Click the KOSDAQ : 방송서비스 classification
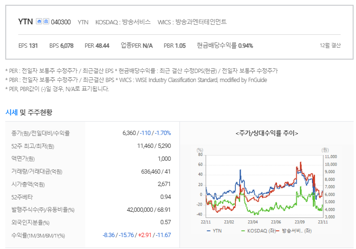356x249 pixels. tap(123, 22)
